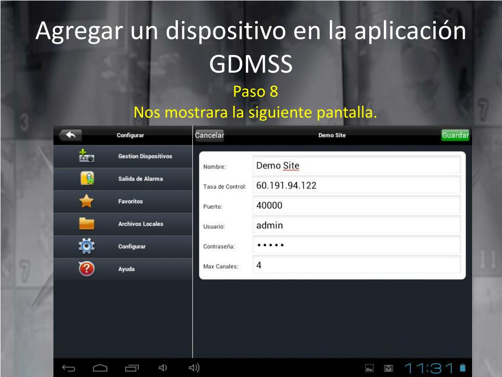Click the Usuario: label

214,226
